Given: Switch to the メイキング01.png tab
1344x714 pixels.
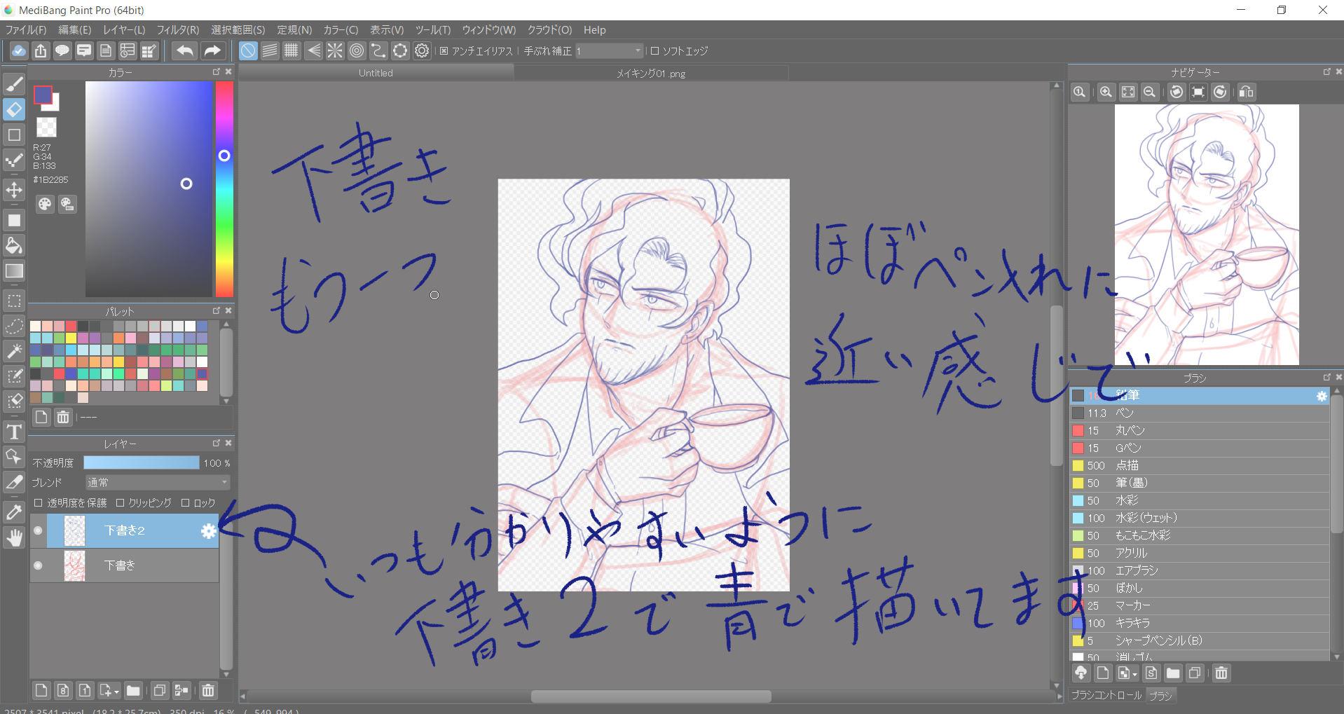Looking at the screenshot, I should point(650,74).
